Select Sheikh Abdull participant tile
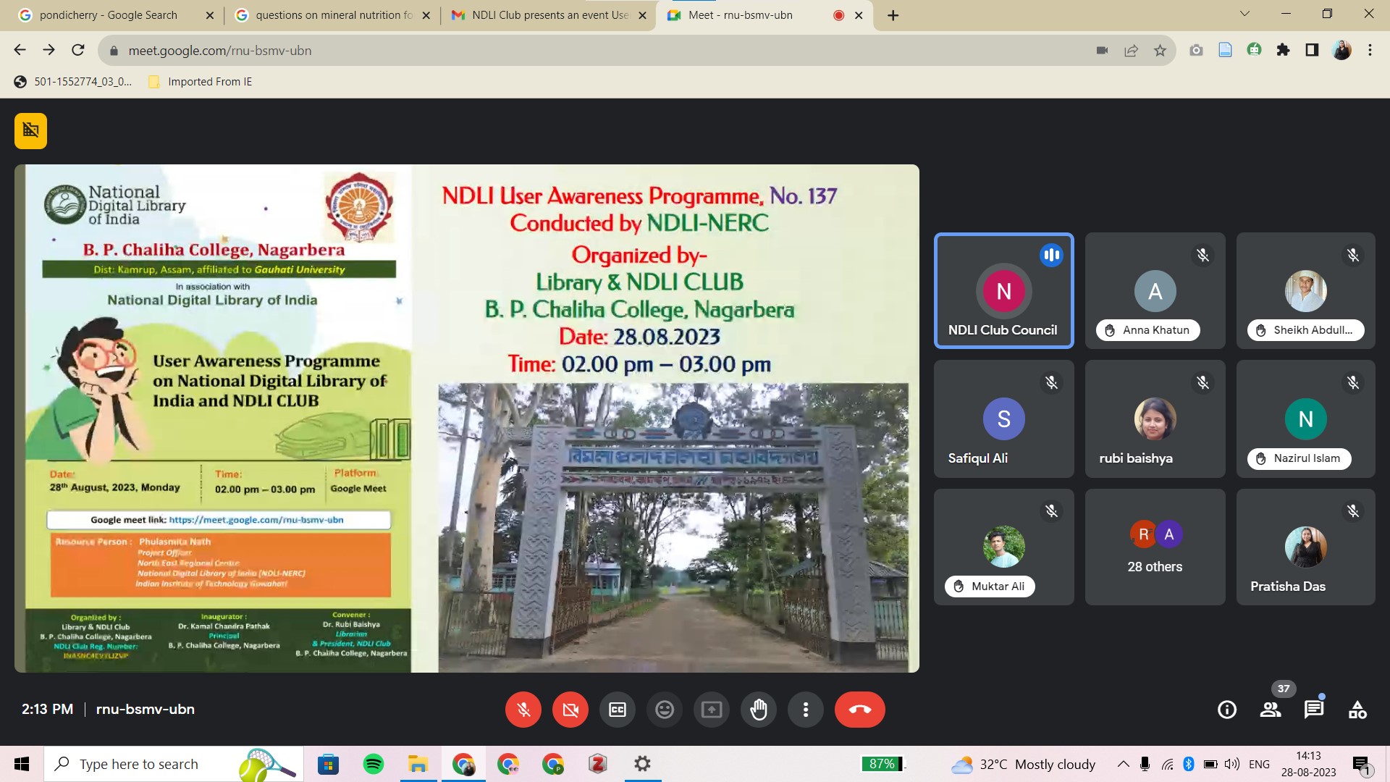The image size is (1390, 782). [x=1305, y=290]
